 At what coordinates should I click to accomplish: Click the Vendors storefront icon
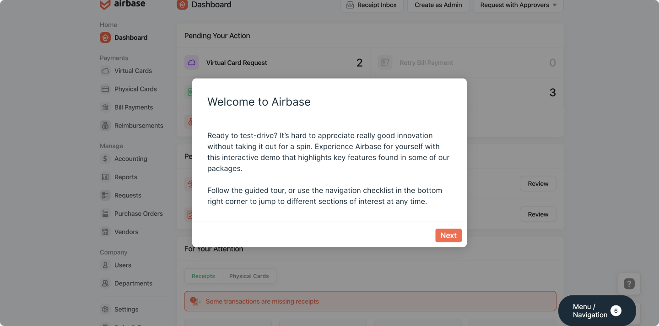[105, 232]
